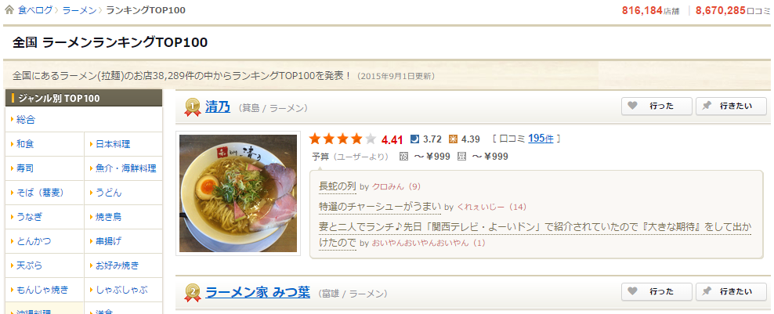Select 総合 in genre list
This screenshot has width=774, height=314.
coord(26,120)
